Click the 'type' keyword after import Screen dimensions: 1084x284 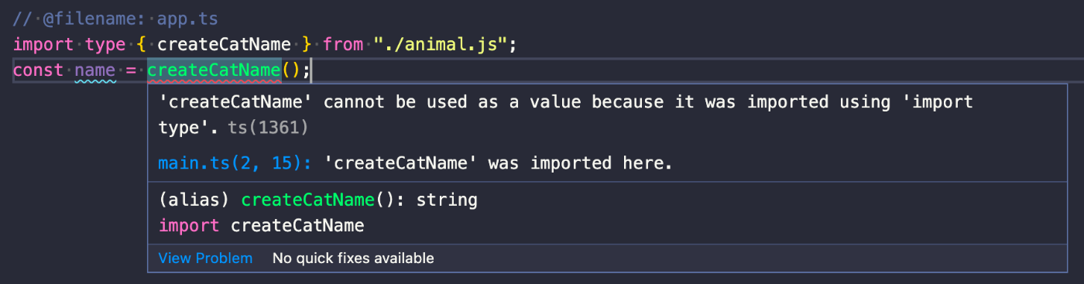[x=105, y=44]
